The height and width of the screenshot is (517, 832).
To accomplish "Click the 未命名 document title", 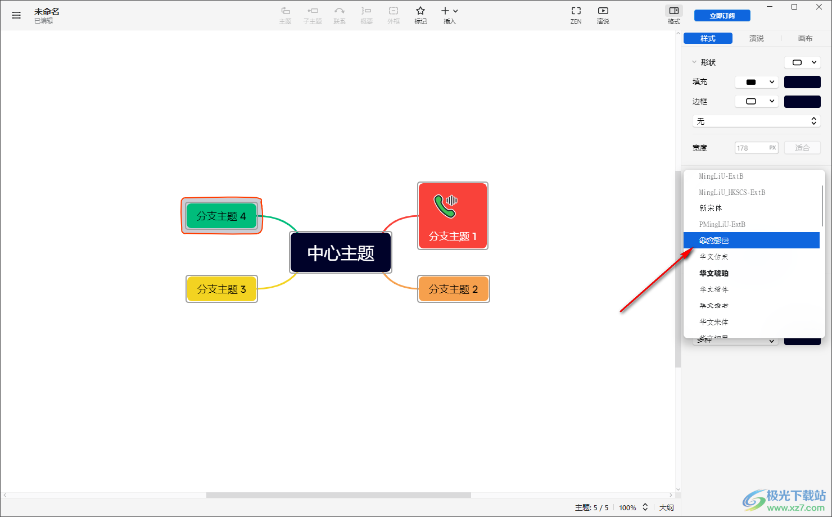I will (x=47, y=11).
